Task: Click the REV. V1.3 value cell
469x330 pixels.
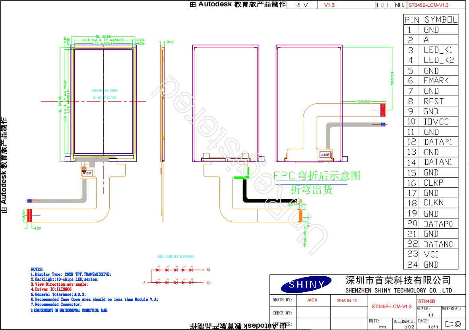Action: [x=329, y=5]
